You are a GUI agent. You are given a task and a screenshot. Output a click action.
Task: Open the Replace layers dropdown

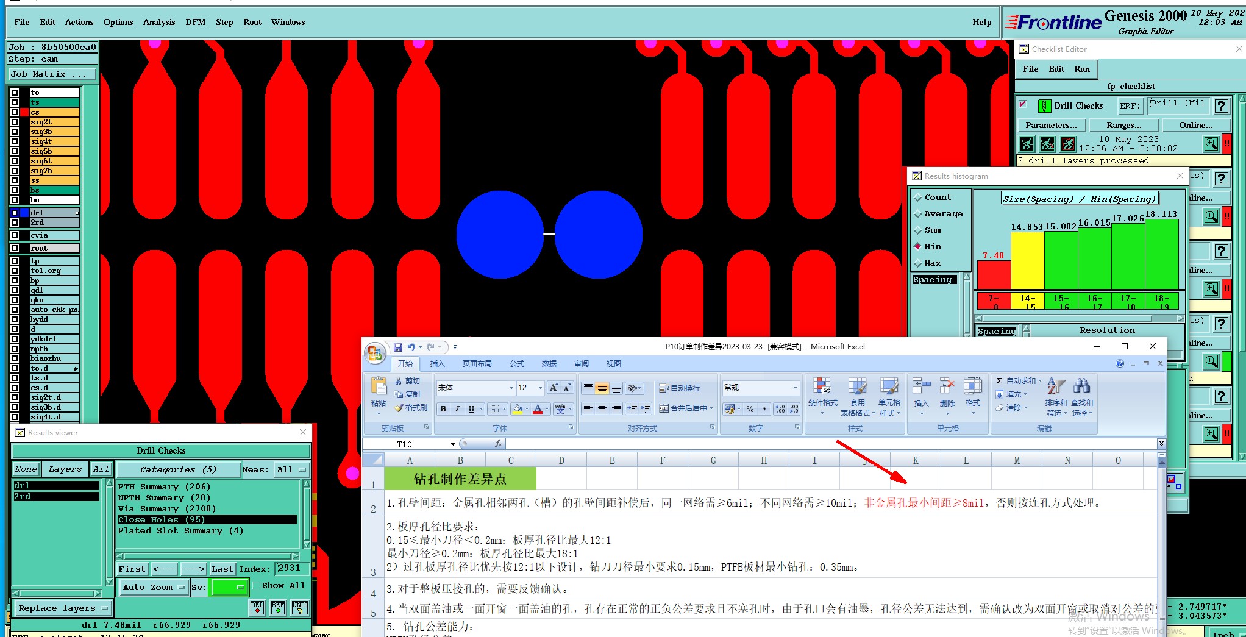(62, 608)
